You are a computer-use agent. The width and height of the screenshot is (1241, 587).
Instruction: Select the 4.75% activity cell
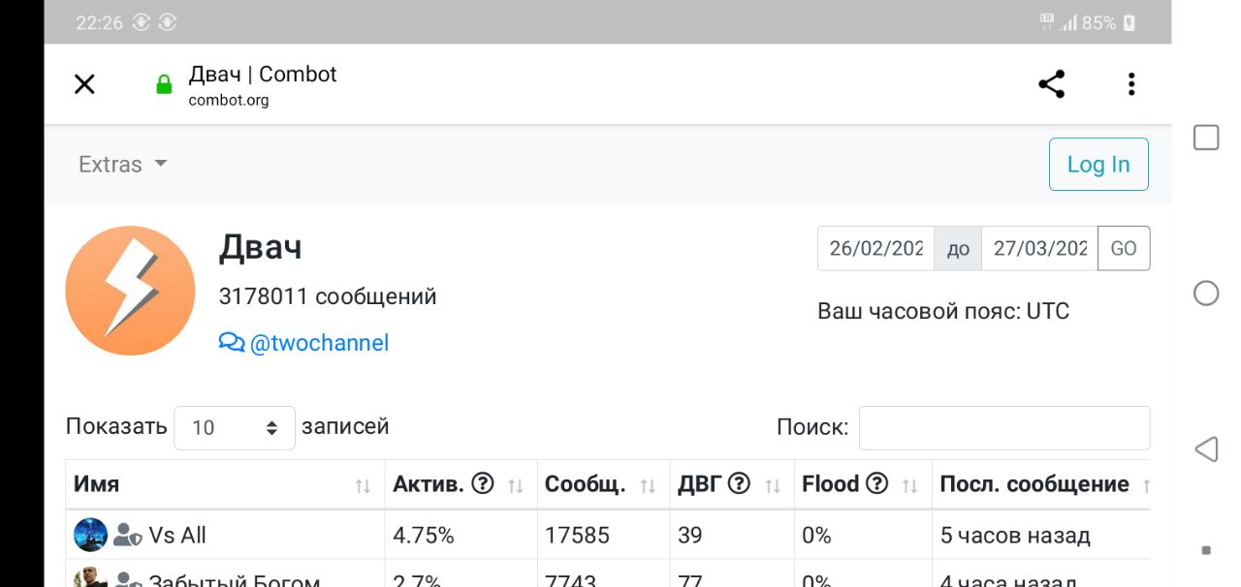(x=461, y=535)
